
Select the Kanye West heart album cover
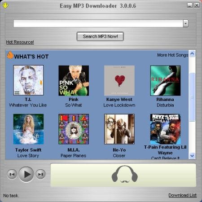[x=119, y=80]
